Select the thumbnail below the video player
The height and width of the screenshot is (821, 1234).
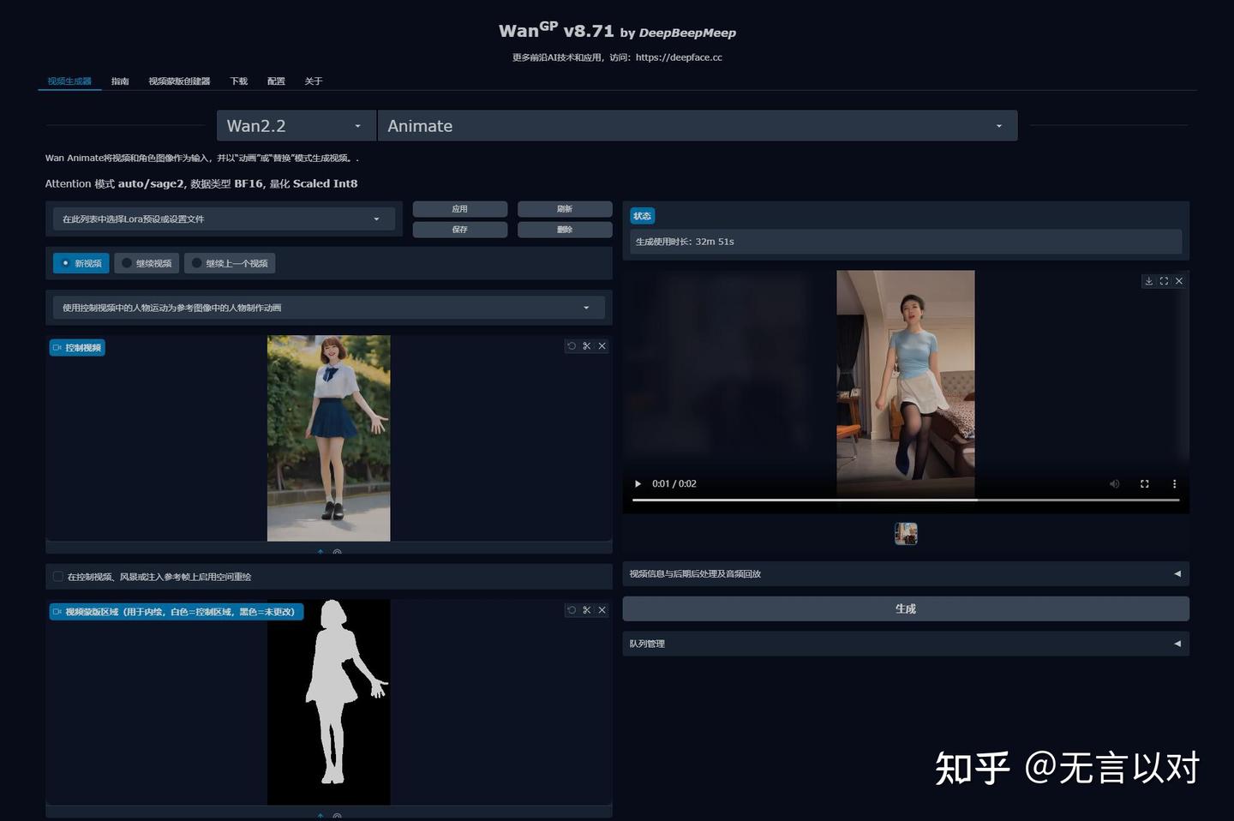coord(906,533)
